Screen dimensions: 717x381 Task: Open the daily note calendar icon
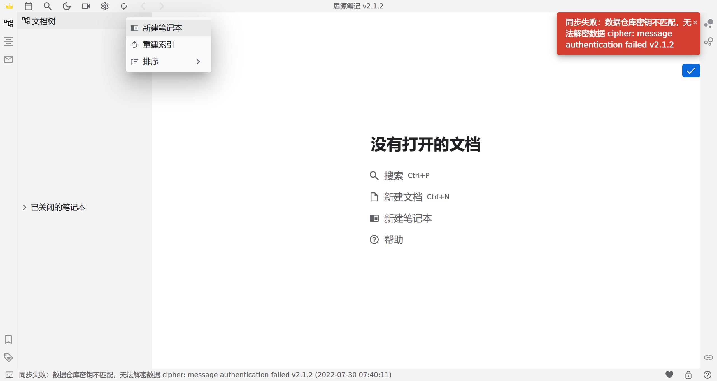tap(29, 6)
